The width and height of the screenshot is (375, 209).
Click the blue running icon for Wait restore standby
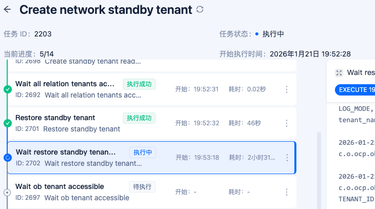click(x=8, y=158)
